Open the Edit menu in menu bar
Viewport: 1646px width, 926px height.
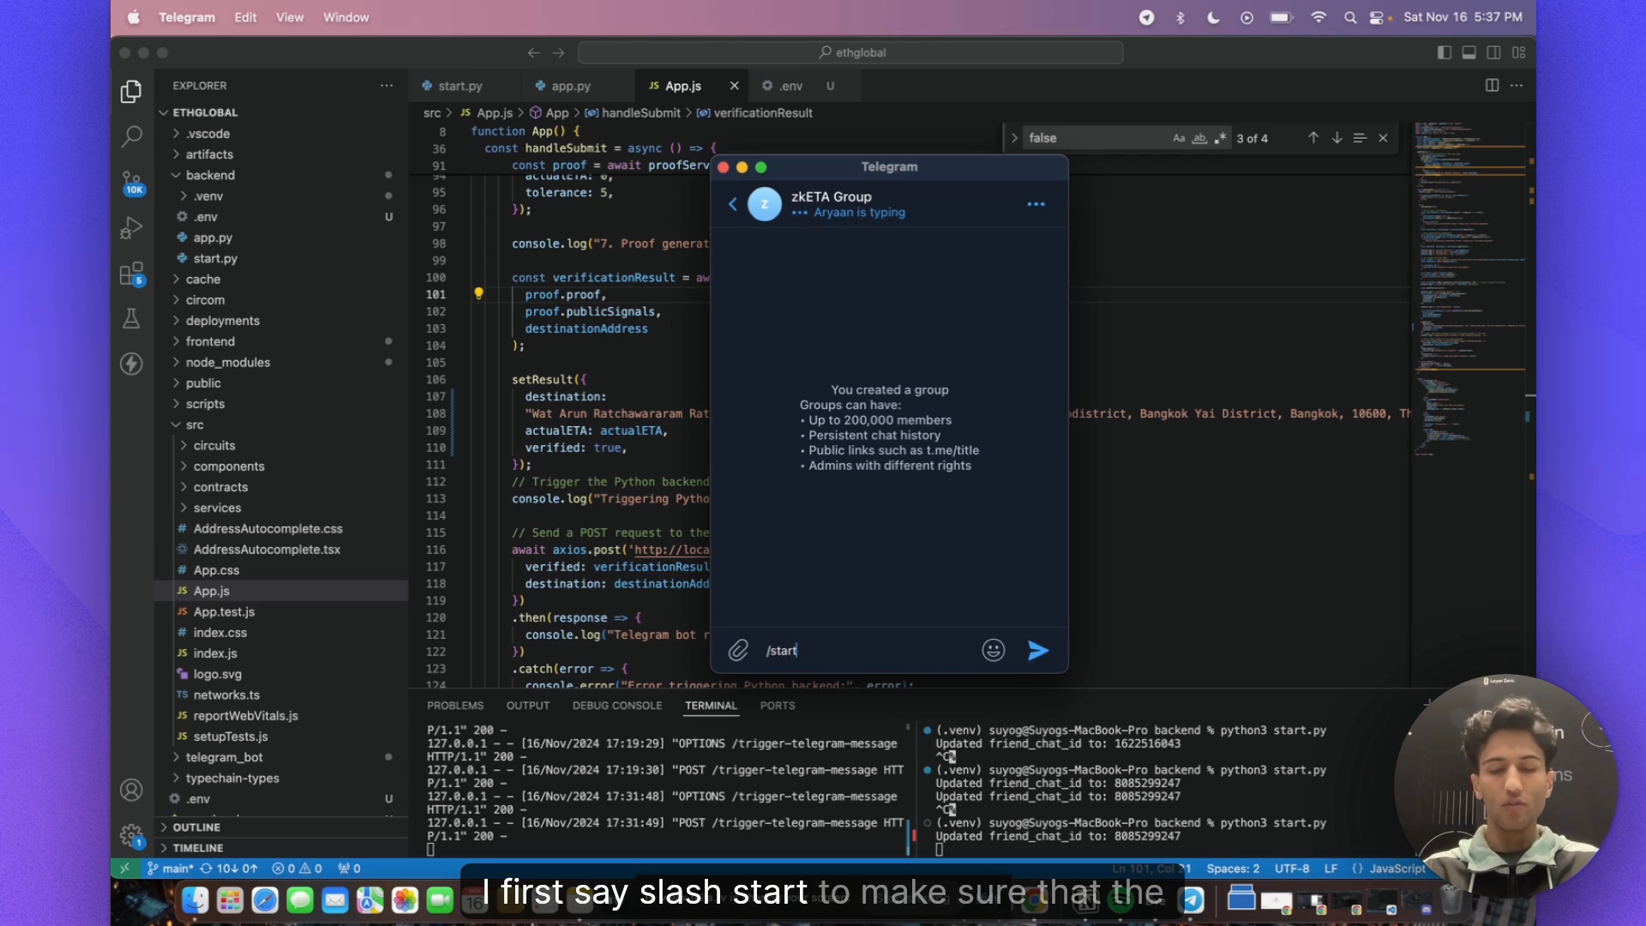click(x=245, y=17)
